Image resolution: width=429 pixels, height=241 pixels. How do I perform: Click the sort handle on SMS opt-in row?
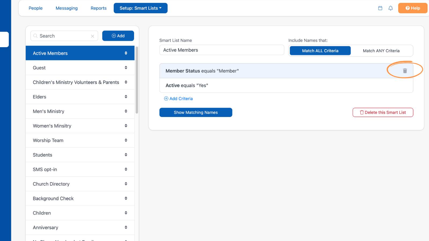[x=126, y=169]
